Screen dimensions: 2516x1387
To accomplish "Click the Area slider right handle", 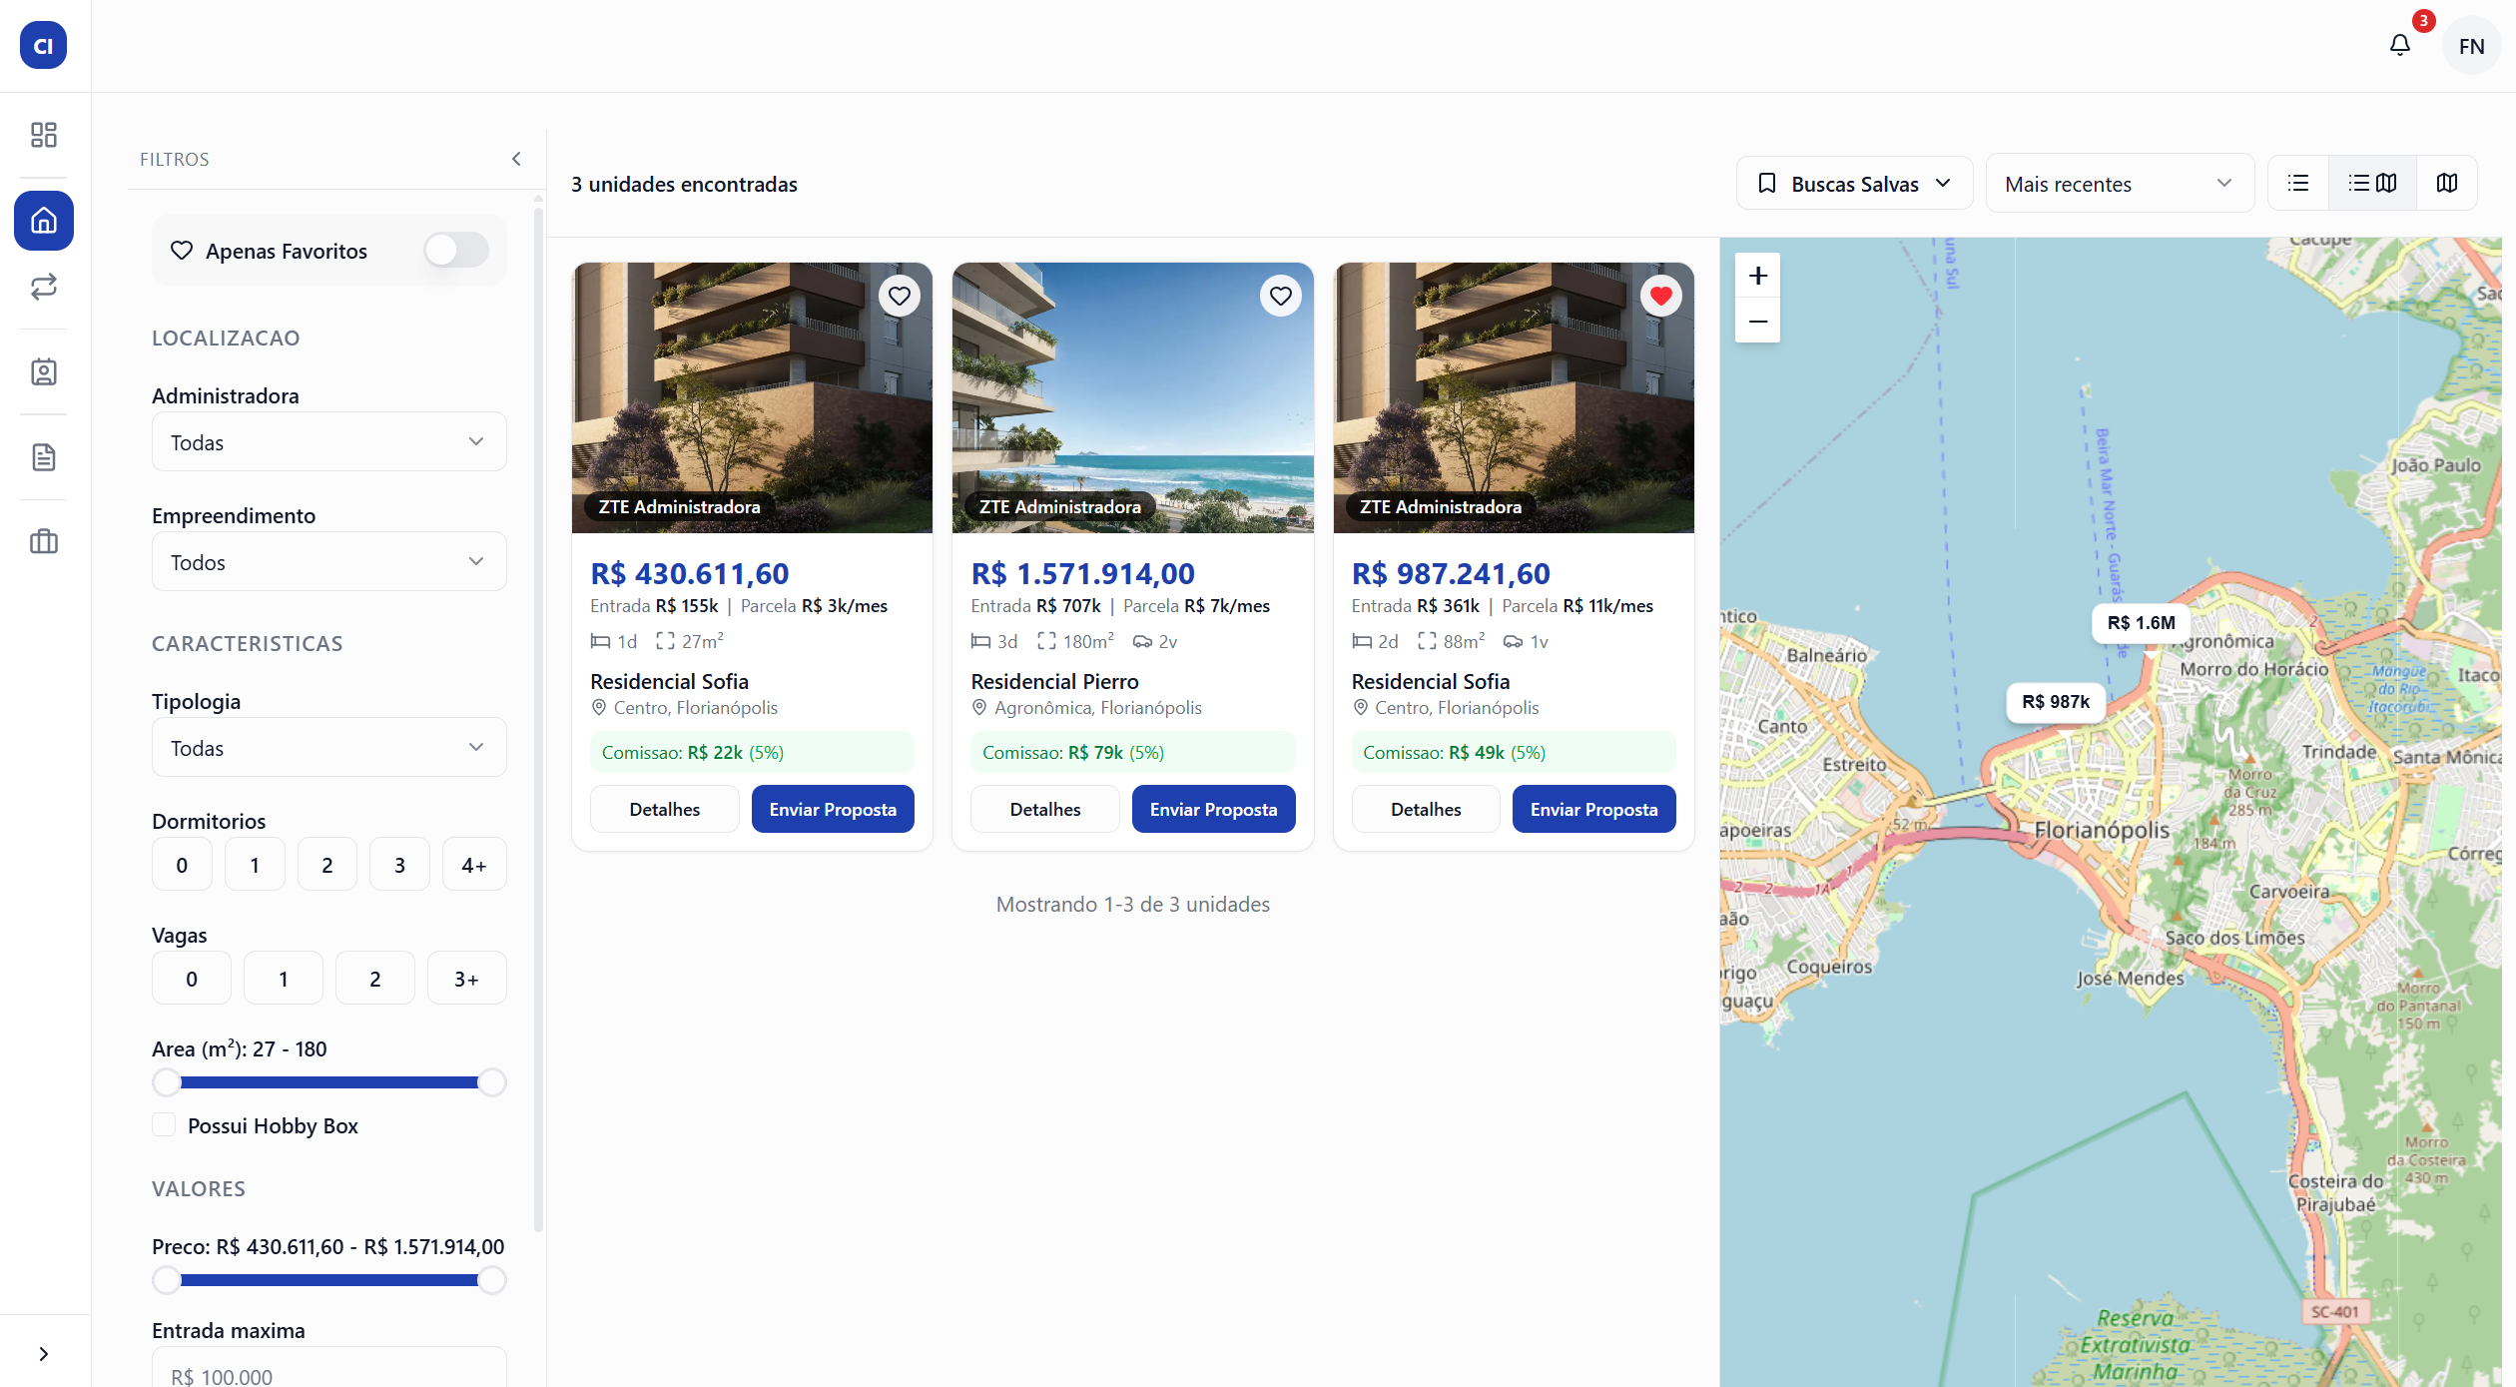I will click(492, 1082).
